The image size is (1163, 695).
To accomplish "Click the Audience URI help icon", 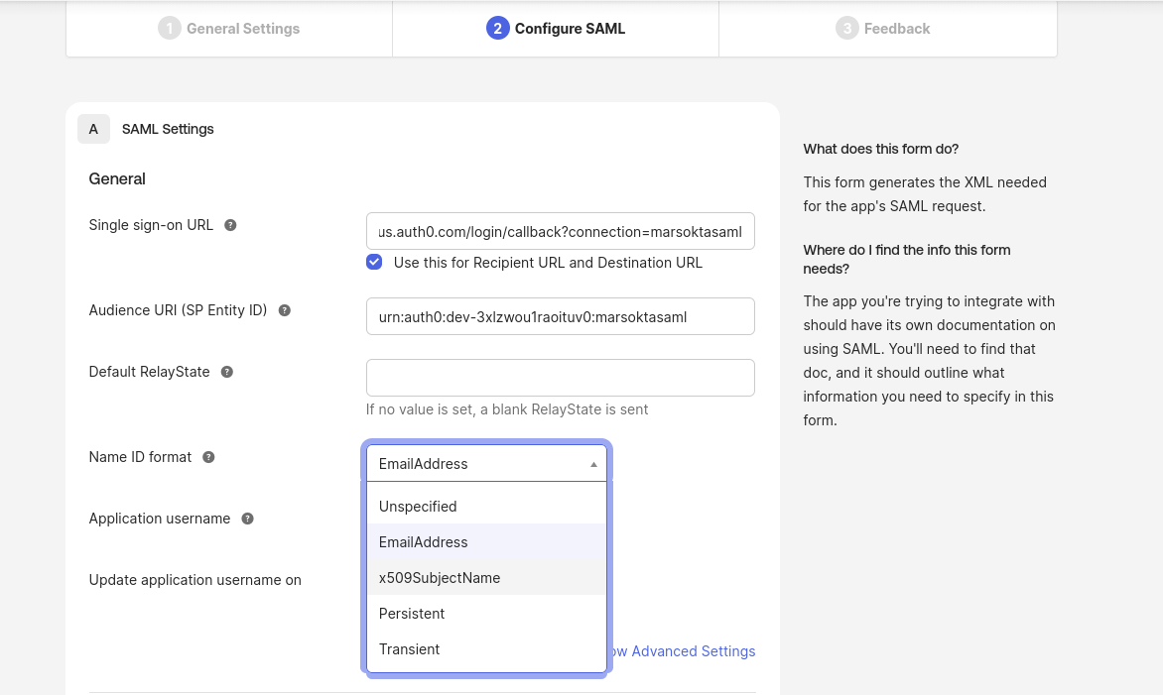I will click(x=284, y=310).
